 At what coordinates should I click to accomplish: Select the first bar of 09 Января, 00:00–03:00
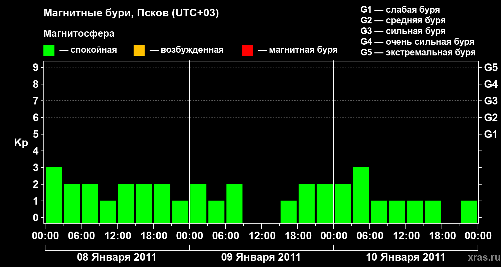[198, 203]
